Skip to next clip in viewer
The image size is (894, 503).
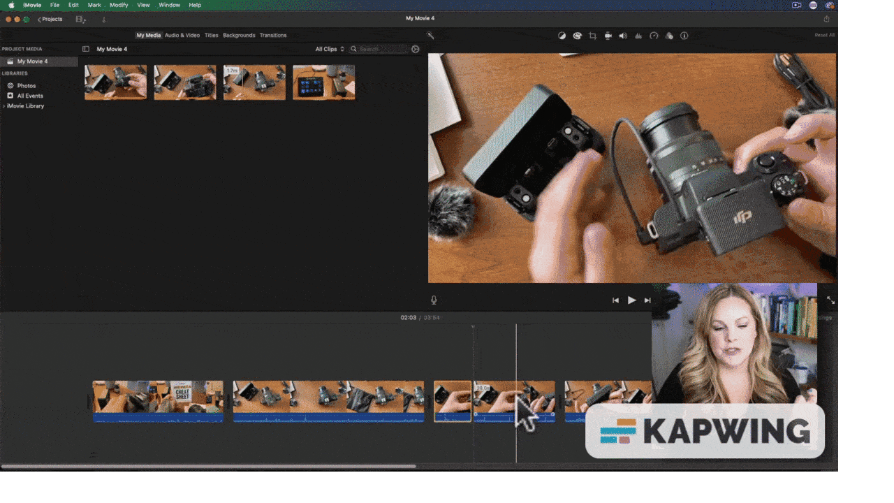pos(647,300)
